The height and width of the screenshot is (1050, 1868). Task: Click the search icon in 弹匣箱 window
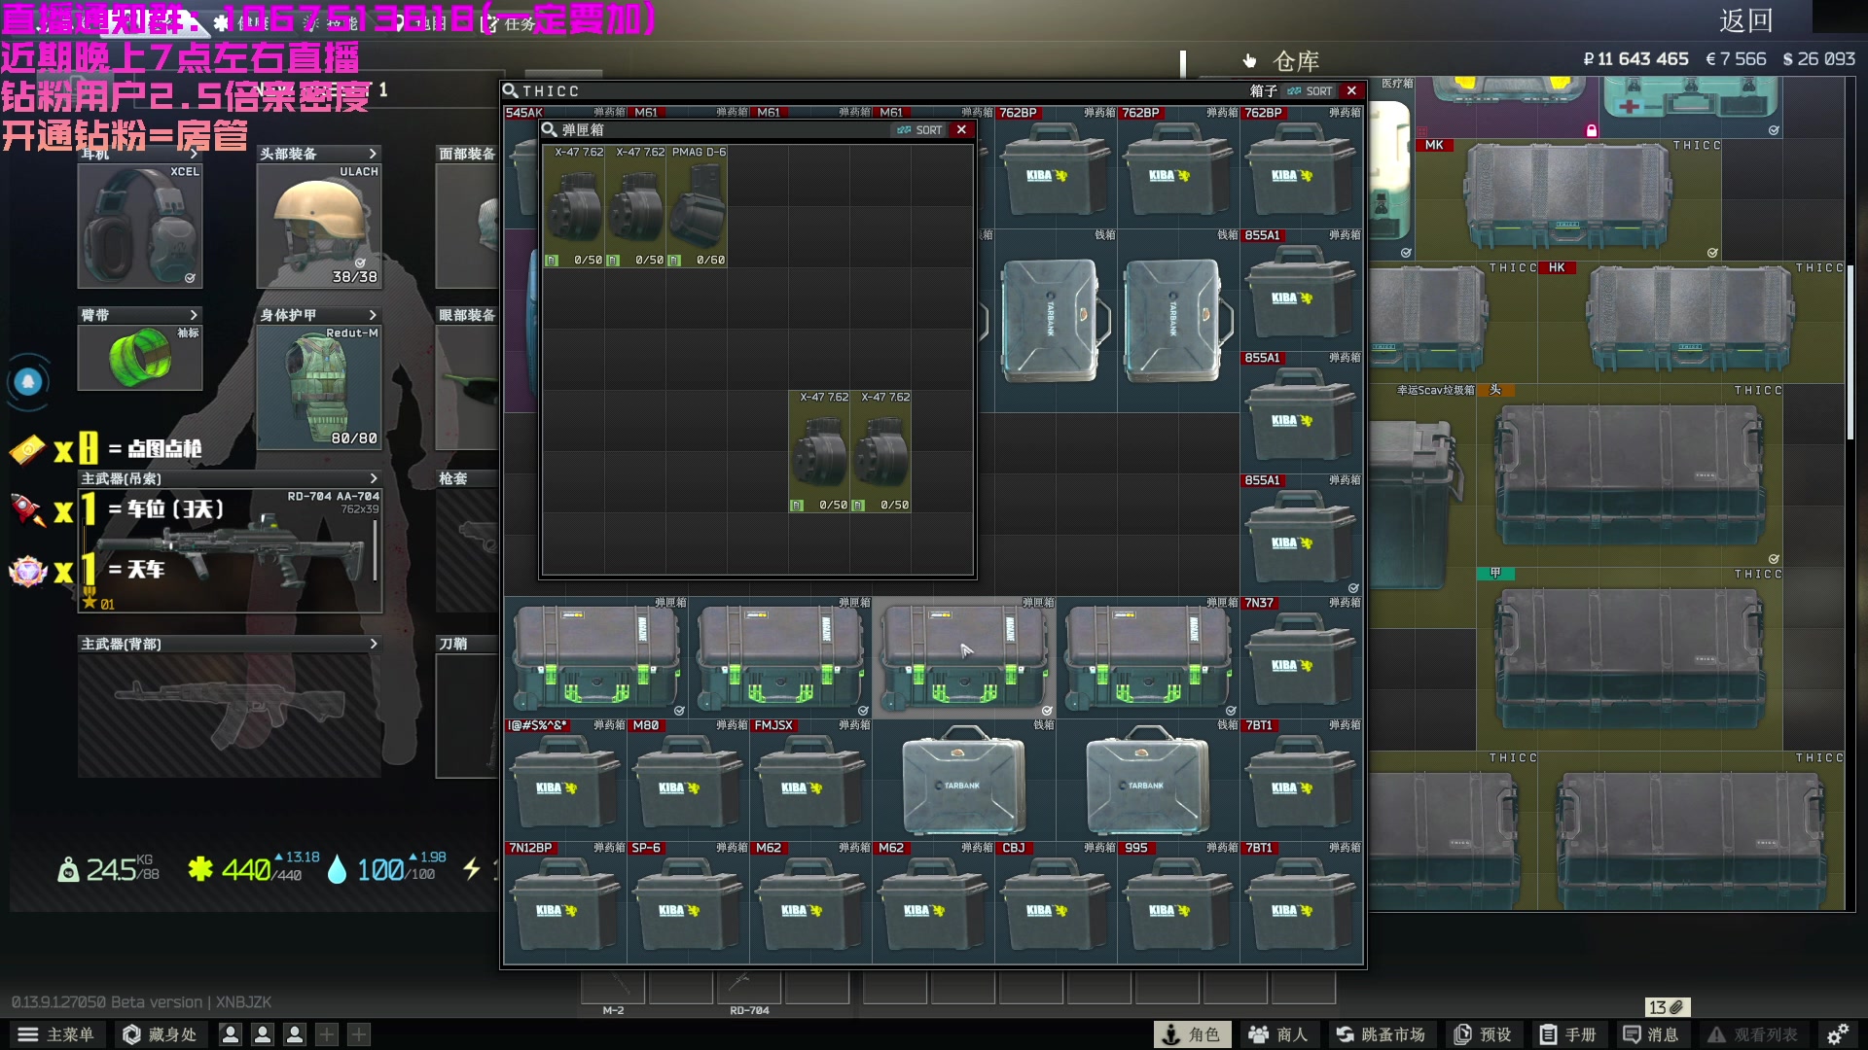[x=550, y=129]
